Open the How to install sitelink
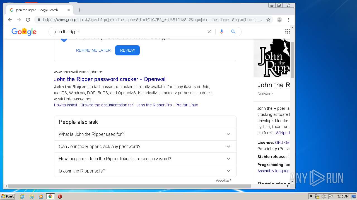This screenshot has width=357, height=200. click(66, 105)
